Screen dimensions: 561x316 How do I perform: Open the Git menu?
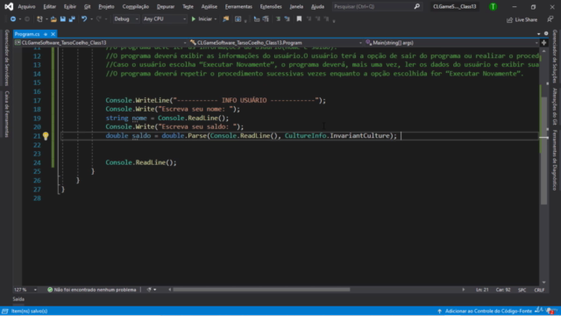point(87,6)
